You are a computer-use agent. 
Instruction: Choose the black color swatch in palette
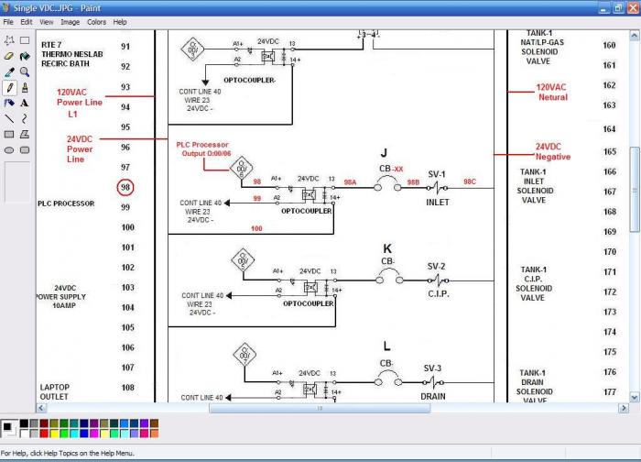24,423
